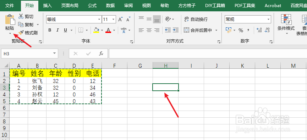
Task: Open the Alignment group dialog launcher
Action: pyautogui.click(x=219, y=42)
